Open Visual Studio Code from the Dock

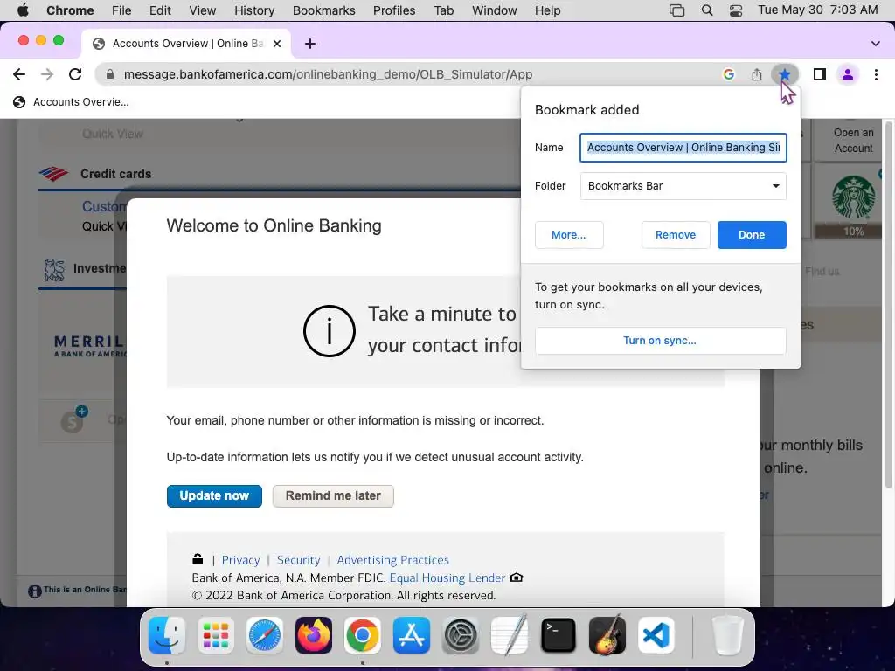click(656, 635)
